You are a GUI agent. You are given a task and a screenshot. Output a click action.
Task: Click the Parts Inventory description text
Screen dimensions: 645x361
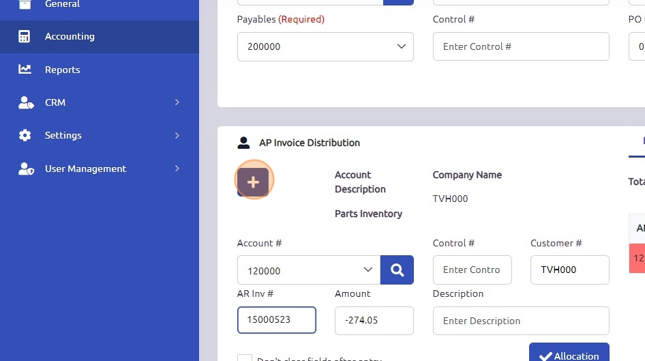(x=368, y=214)
